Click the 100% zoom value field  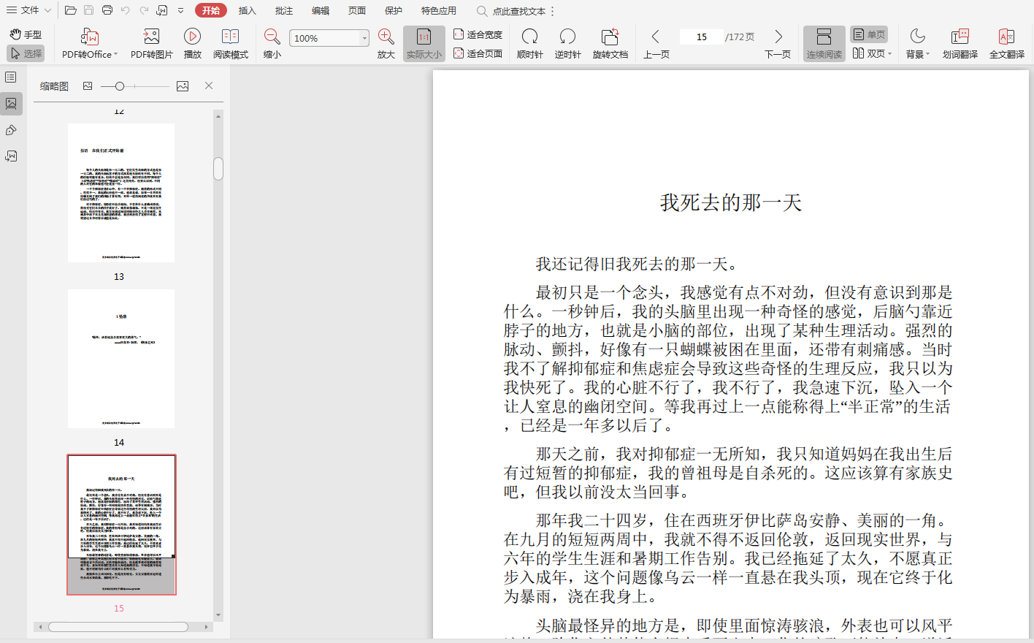tap(325, 38)
